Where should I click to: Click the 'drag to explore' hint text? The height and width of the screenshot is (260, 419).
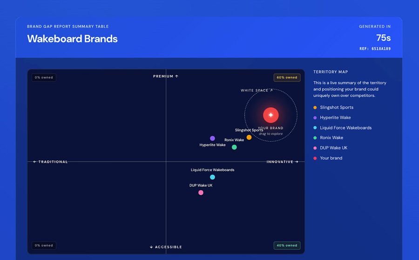pyautogui.click(x=270, y=134)
